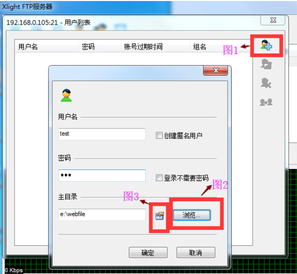Image resolution: width=297 pixels, height=274 pixels.
Task: Select the home directory path field
Action: click(102, 215)
